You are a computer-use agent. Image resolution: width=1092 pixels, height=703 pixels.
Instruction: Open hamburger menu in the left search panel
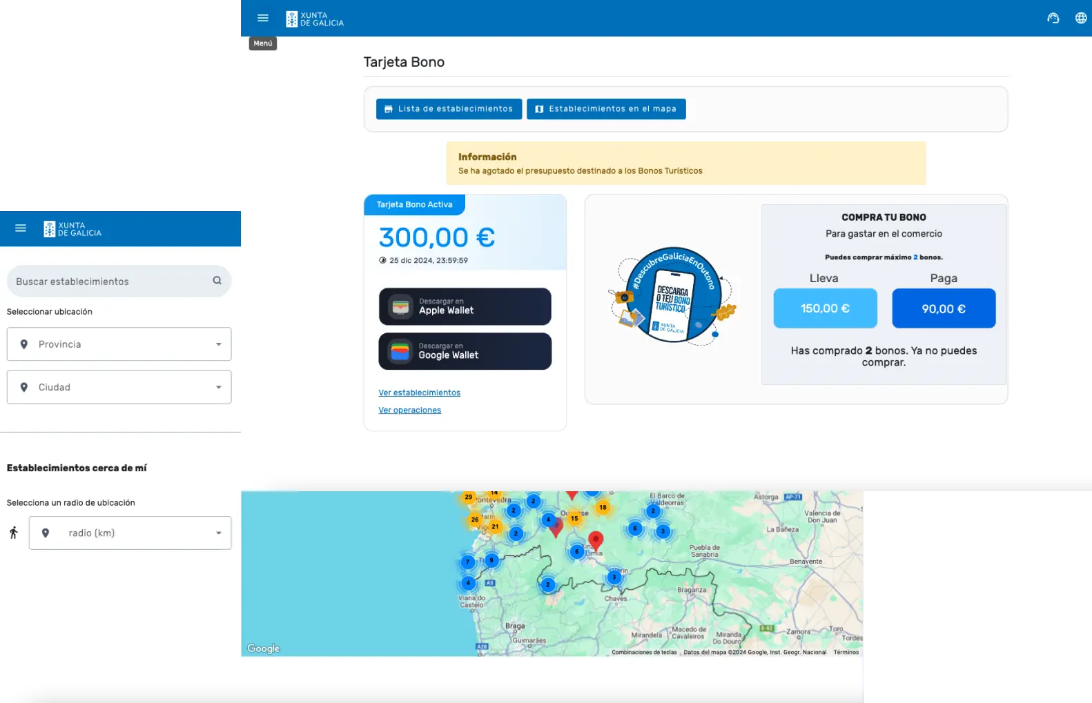pyautogui.click(x=21, y=228)
